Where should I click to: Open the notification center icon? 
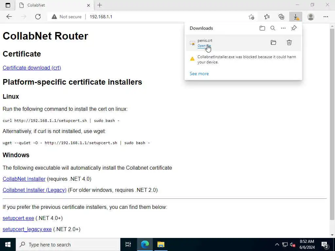coord(325,244)
